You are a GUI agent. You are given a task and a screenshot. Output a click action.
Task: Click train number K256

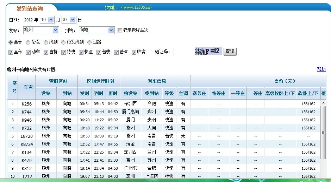(27, 104)
